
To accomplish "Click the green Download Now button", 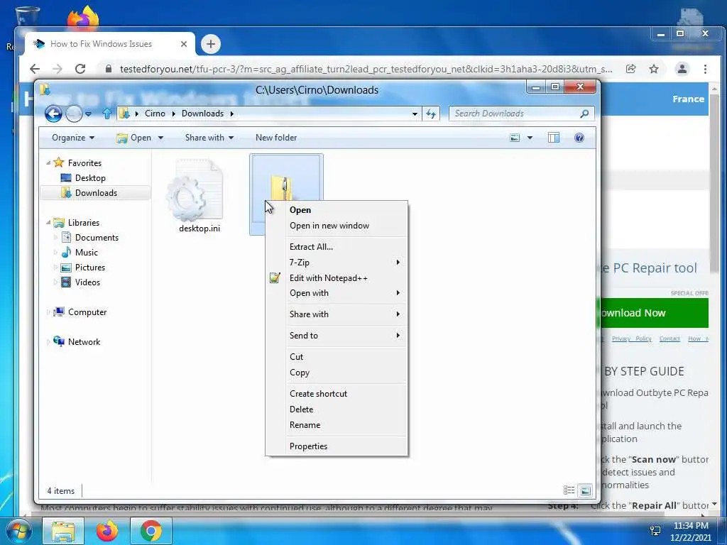I will pos(654,313).
